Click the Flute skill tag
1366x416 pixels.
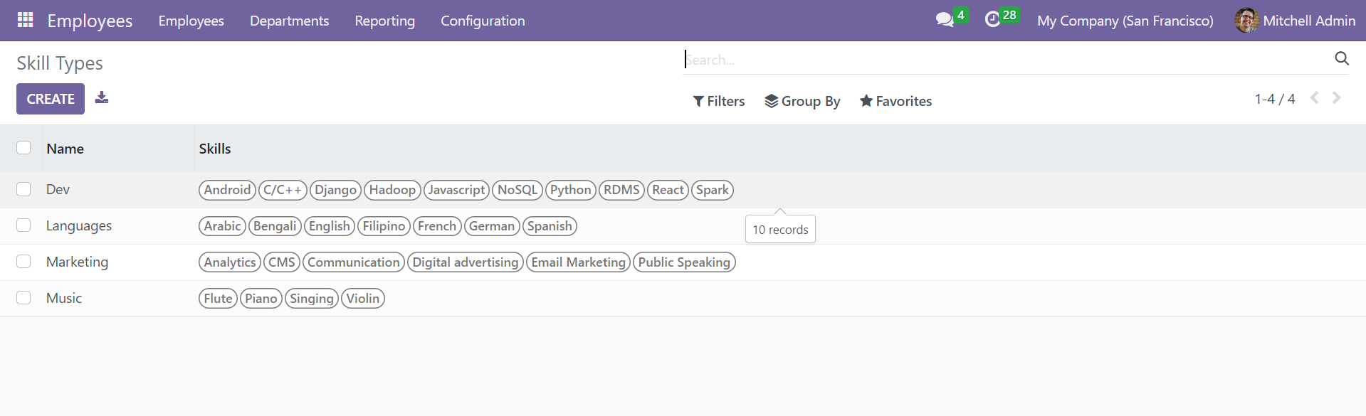point(218,299)
